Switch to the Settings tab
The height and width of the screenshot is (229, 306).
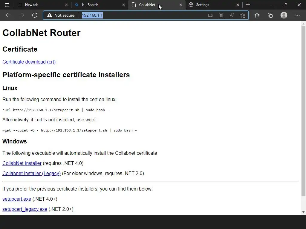[x=214, y=5]
